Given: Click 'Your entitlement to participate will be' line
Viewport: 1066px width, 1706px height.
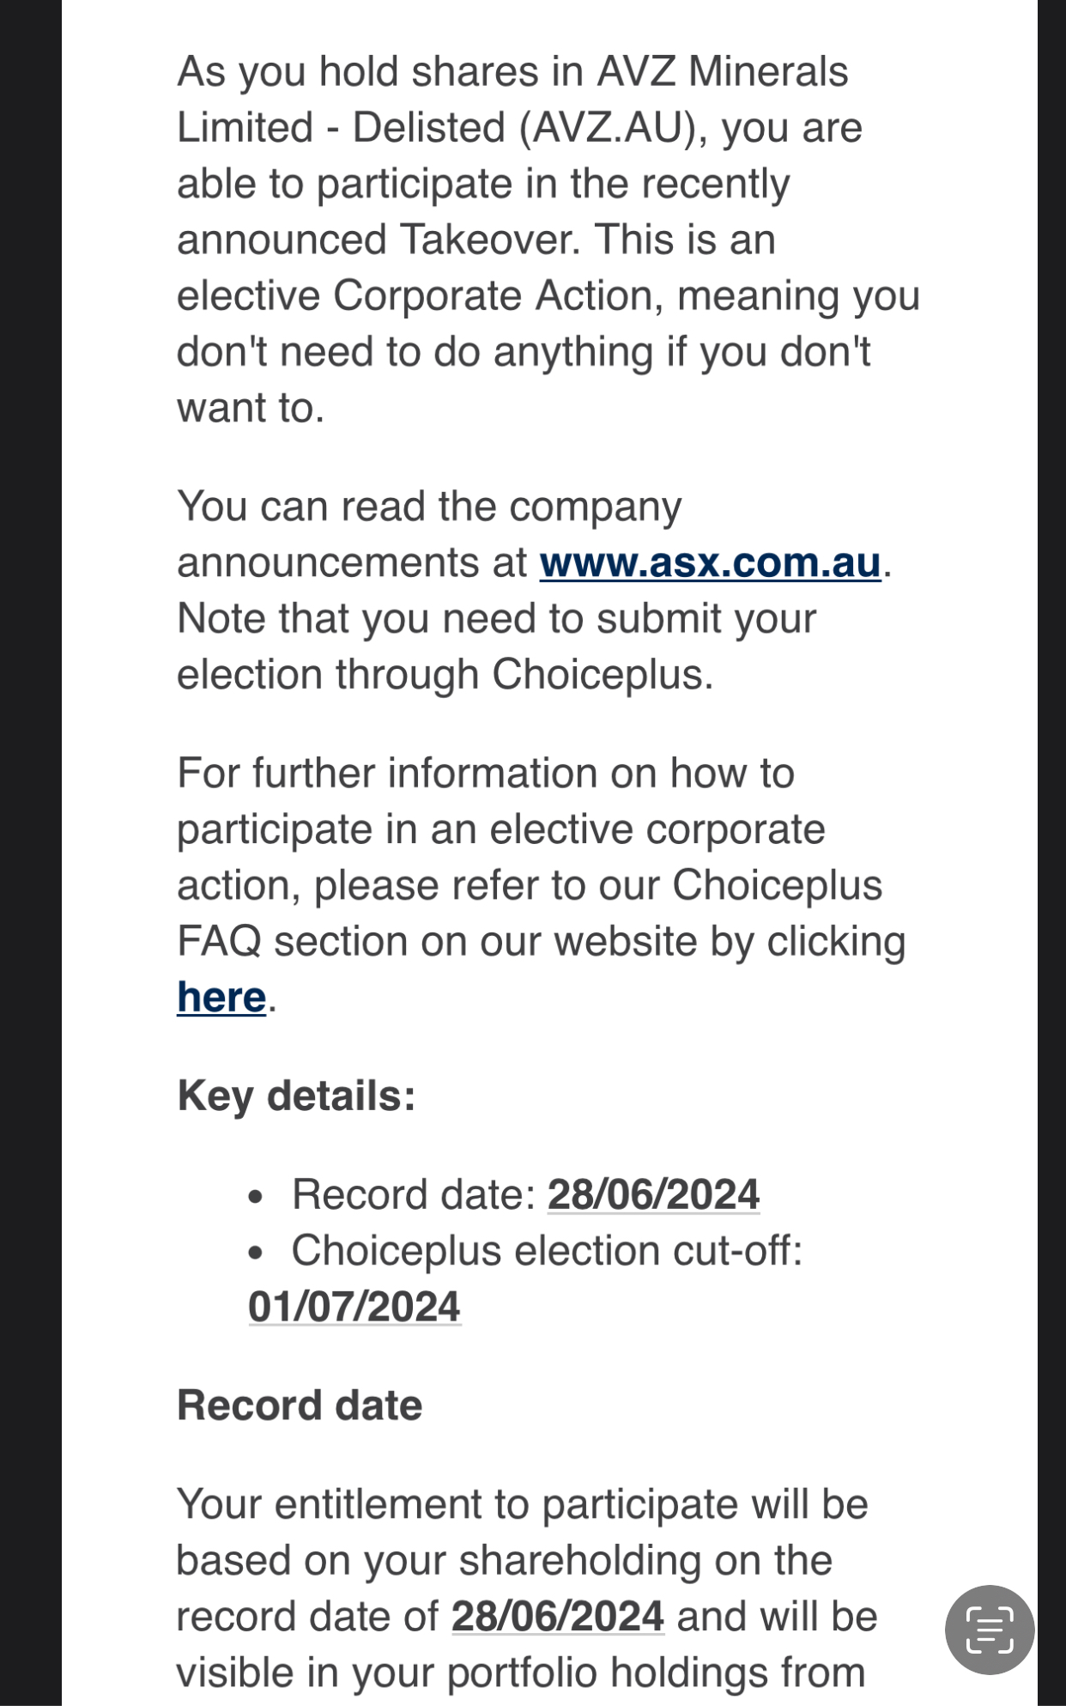Looking at the screenshot, I should [x=522, y=1505].
